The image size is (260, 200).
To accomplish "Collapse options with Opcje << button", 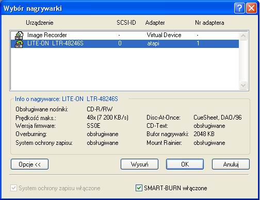I will (29, 164).
